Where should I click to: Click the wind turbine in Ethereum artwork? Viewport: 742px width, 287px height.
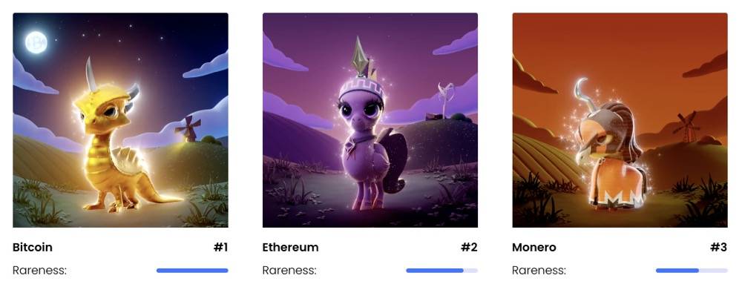(444, 99)
